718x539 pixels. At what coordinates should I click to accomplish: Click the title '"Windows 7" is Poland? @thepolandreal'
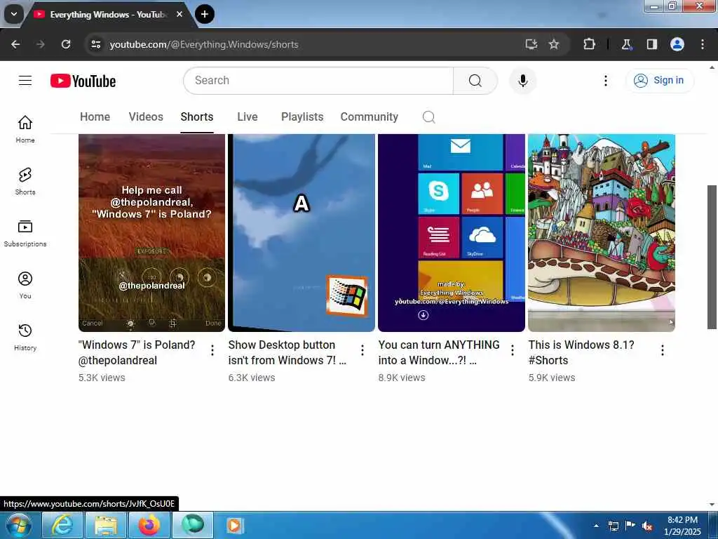137,352
